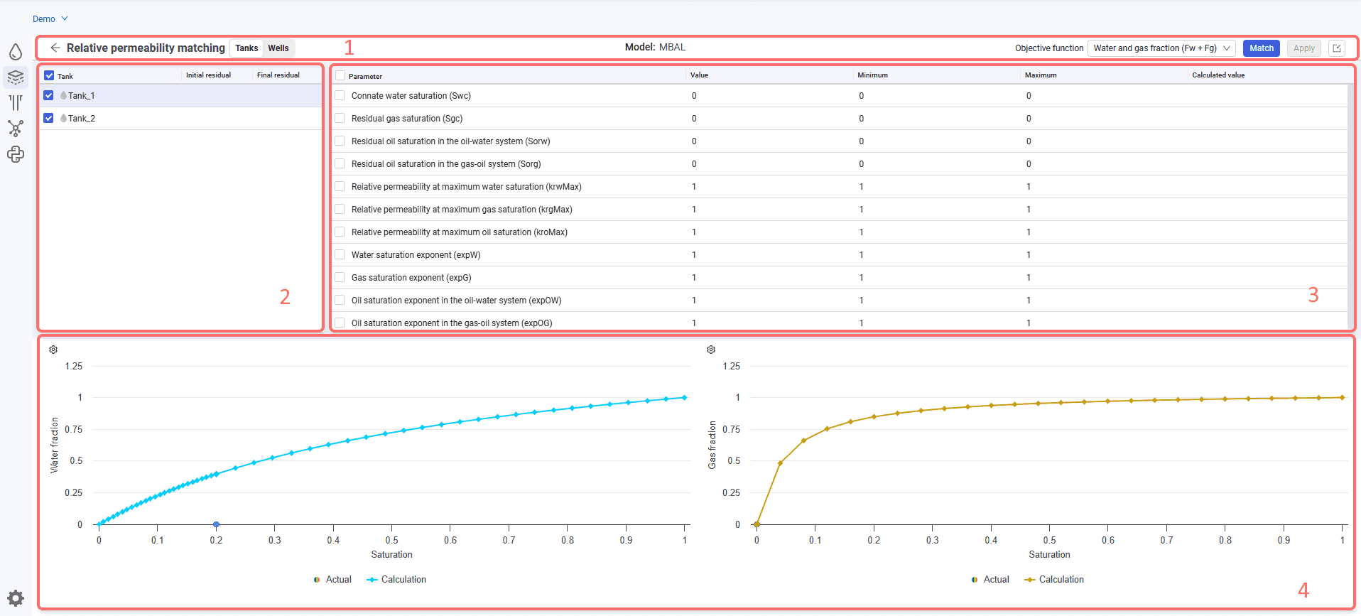Click the Final residual column header

(x=278, y=75)
